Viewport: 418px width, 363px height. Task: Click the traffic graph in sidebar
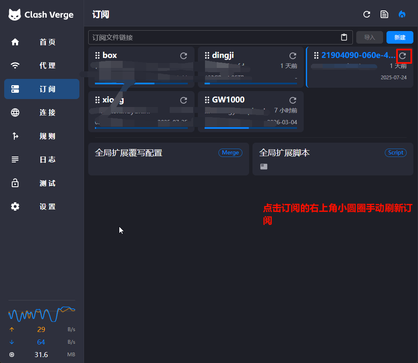point(42,313)
